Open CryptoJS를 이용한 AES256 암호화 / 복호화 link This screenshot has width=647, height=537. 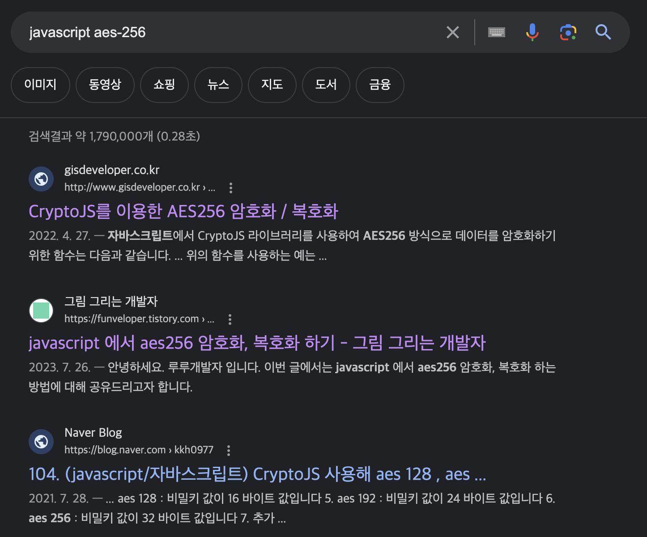[x=183, y=211]
